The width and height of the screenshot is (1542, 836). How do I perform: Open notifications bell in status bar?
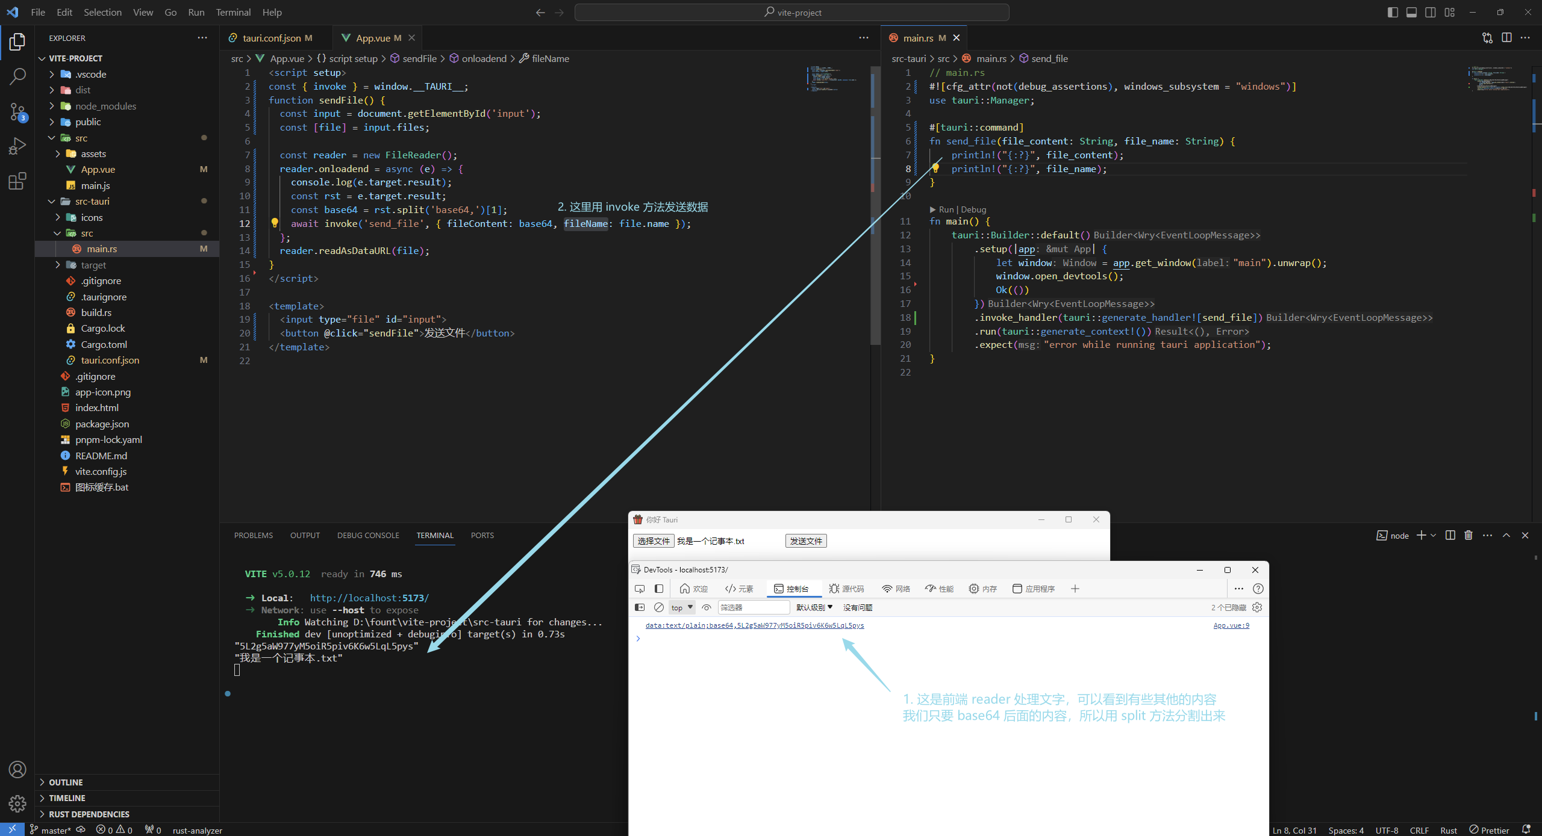click(1526, 829)
